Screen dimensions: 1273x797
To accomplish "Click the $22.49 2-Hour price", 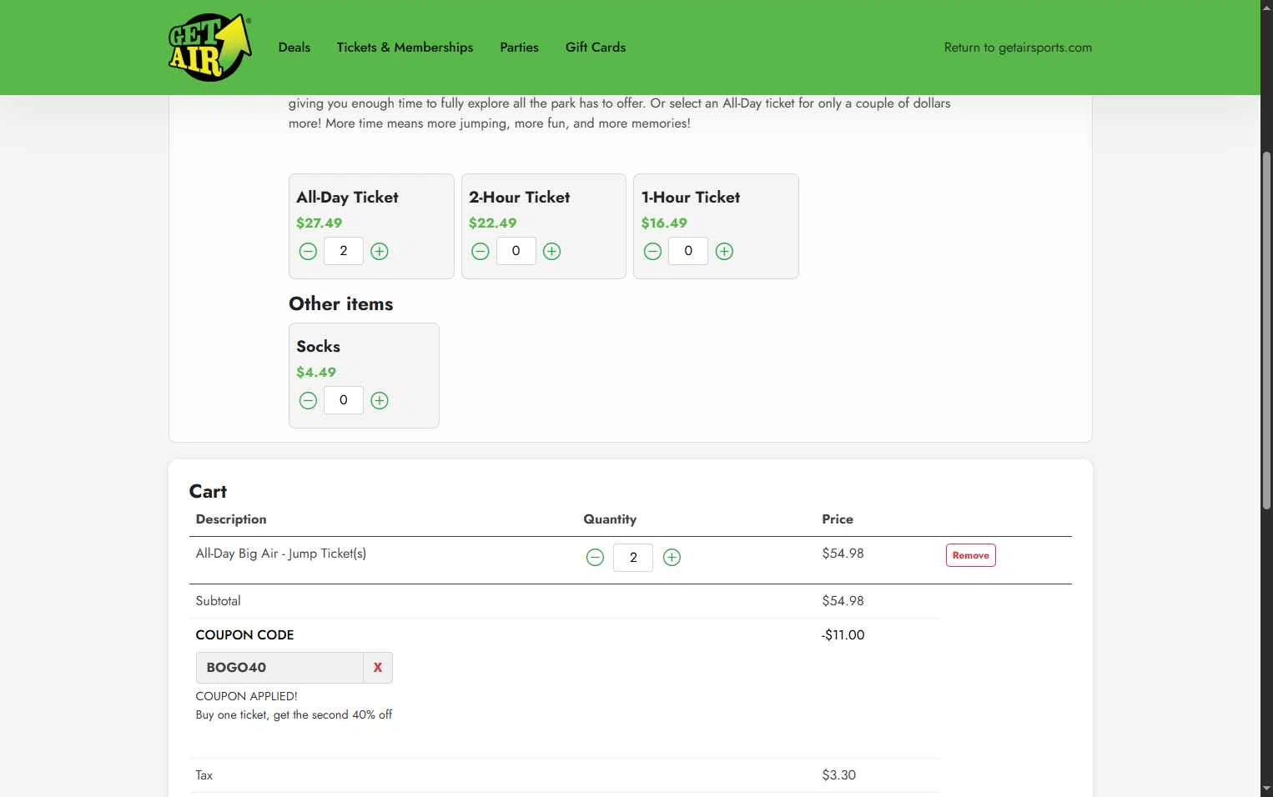I will coord(492,223).
